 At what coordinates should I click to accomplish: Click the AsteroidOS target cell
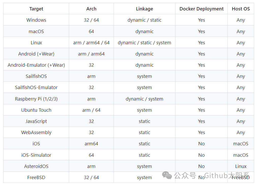click(x=36, y=166)
